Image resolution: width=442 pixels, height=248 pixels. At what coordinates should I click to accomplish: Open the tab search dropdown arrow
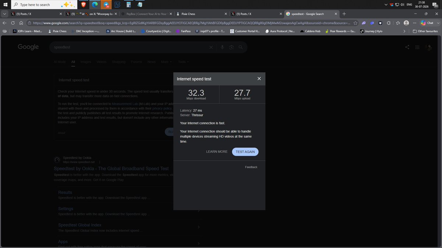(4, 14)
